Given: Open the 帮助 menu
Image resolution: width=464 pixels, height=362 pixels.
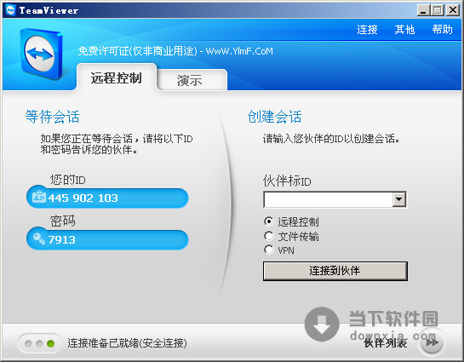Looking at the screenshot, I should 442,30.
